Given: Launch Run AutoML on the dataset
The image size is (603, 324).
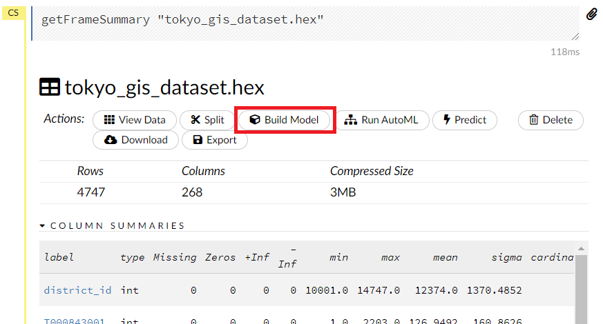Looking at the screenshot, I should pos(382,120).
